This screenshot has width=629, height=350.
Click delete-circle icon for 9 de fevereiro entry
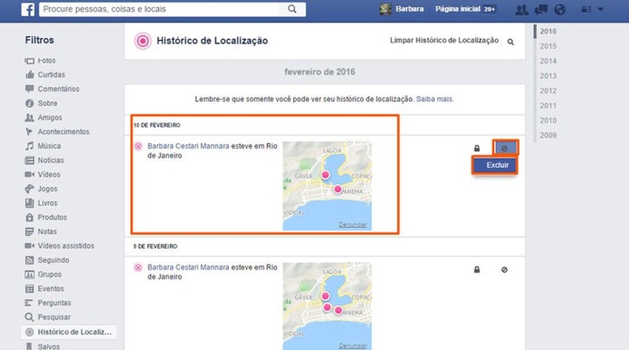pos(504,270)
